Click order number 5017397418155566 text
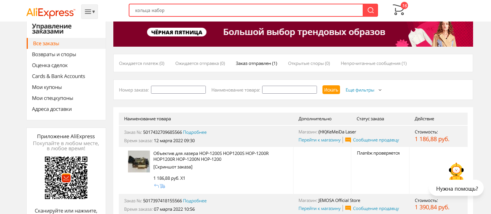The height and width of the screenshot is (214, 491). point(162,201)
